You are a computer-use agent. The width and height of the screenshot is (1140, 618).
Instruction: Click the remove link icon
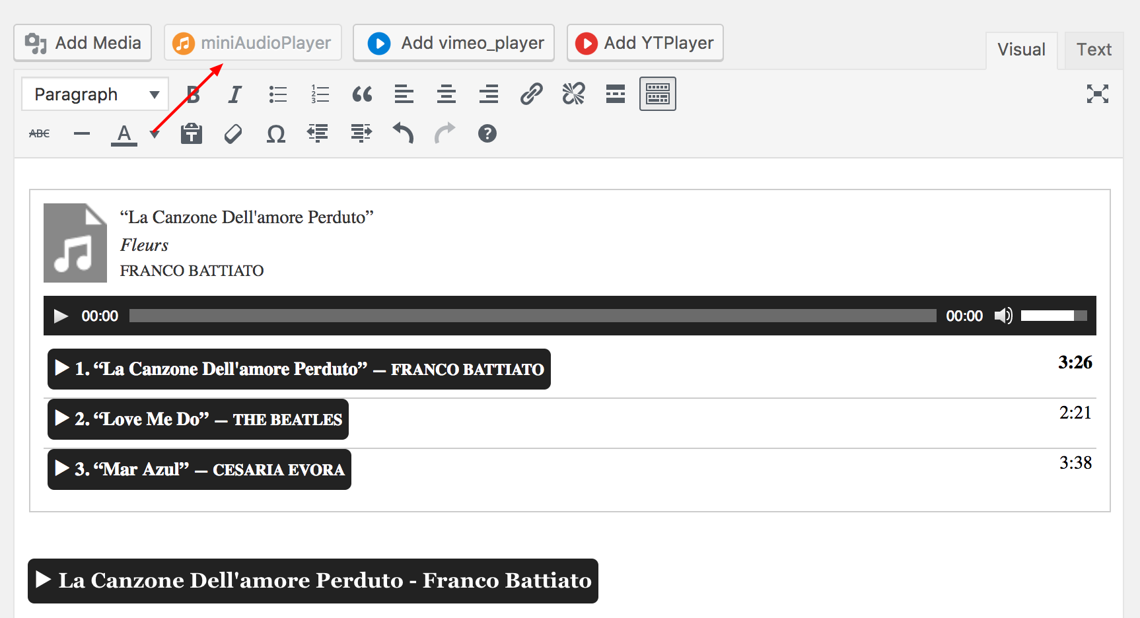coord(573,94)
